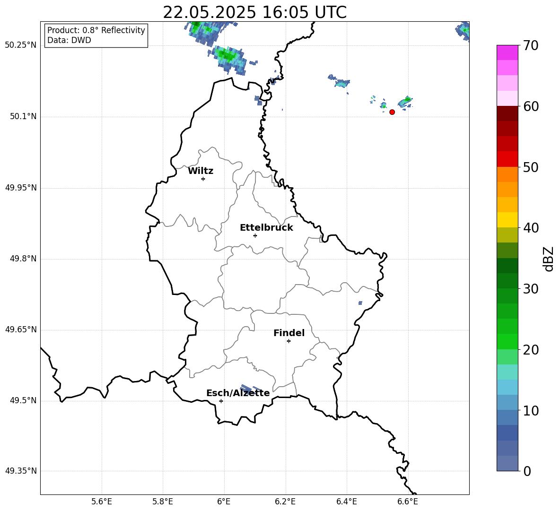
Task: Click the 49.35°N latitude label
Action: [x=21, y=471]
